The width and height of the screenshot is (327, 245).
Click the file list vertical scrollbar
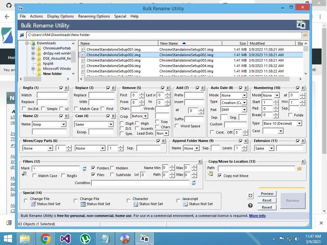tap(306, 48)
